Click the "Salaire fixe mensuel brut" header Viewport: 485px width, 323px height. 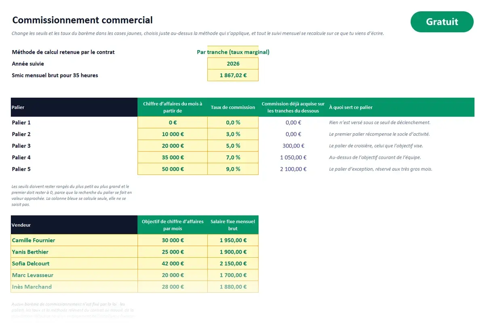(233, 225)
